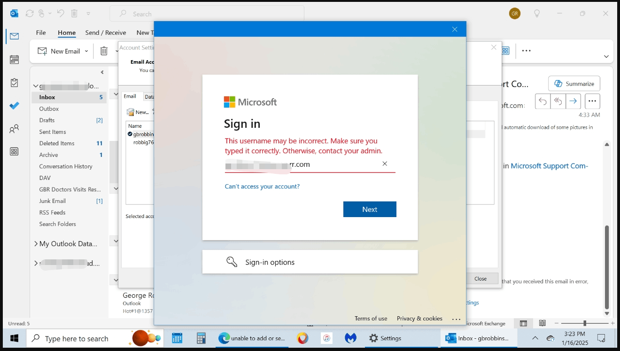Collapse the folder pane arrow
The height and width of the screenshot is (351, 620).
(x=102, y=72)
